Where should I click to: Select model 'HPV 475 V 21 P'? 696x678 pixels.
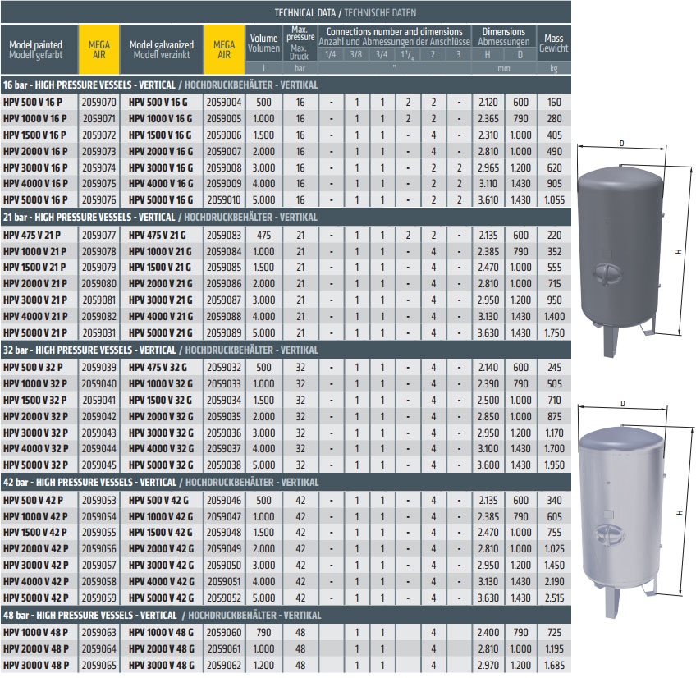point(32,235)
